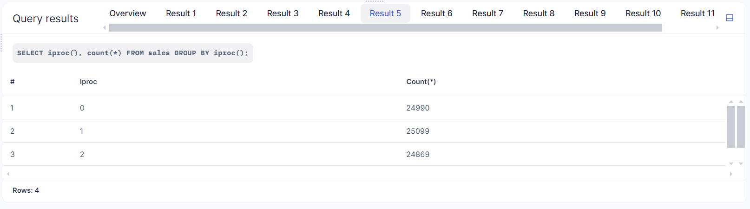The image size is (750, 209).
Task: Click the SELECT iproc() query text box
Action: tap(133, 53)
